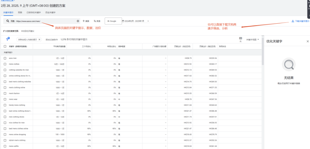Expand the 关键字视图 dropdown
This screenshot has height=149, width=310.
click(x=253, y=40)
